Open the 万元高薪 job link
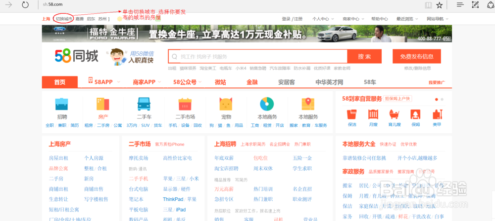This screenshot has height=221, width=495. pos(224,189)
